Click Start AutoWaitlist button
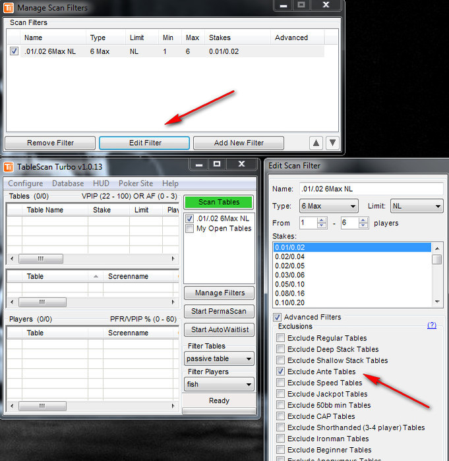 [x=220, y=329]
